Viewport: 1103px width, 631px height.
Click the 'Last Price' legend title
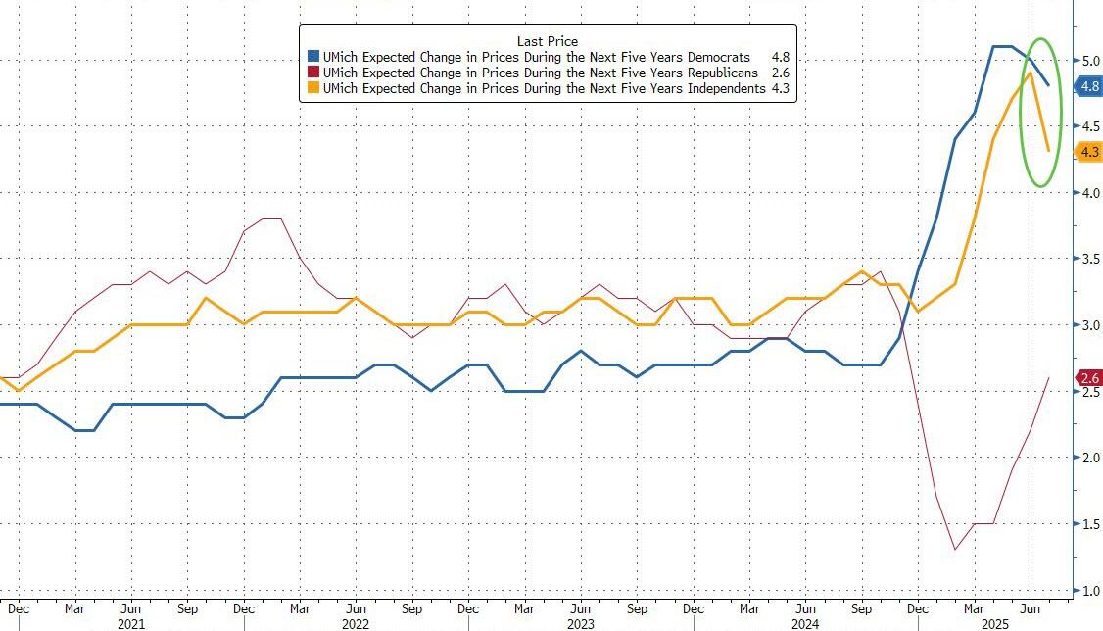point(547,41)
